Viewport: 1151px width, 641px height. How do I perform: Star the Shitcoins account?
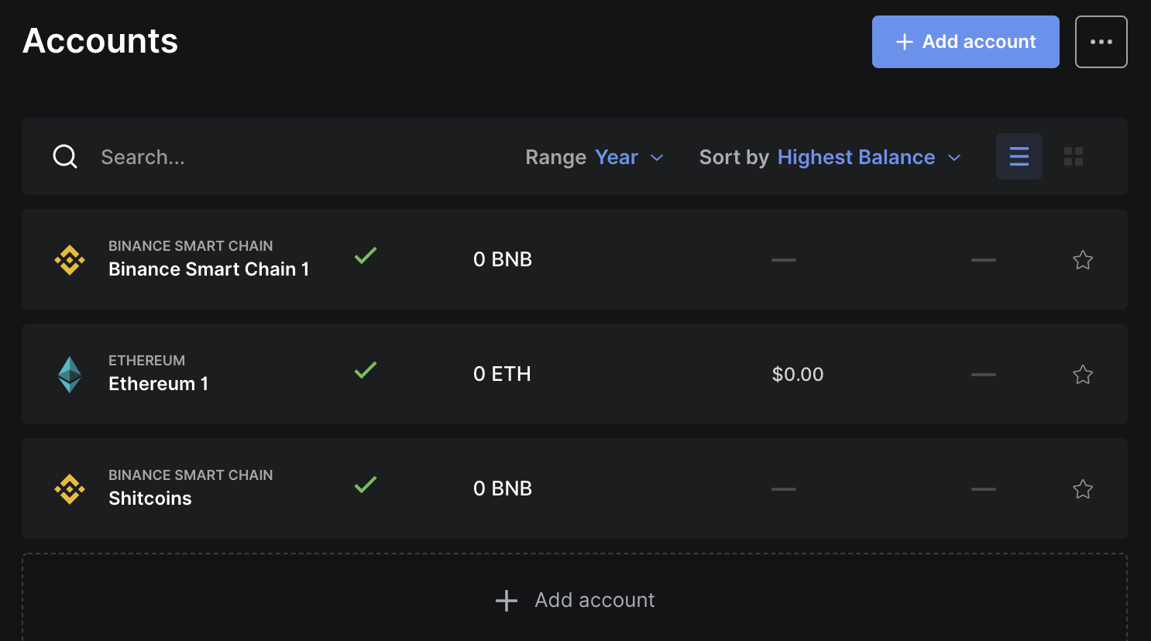(x=1082, y=489)
